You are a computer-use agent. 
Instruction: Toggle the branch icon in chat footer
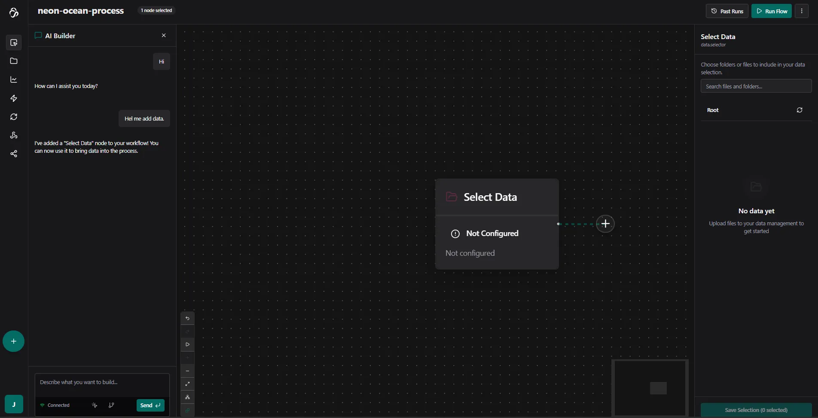point(111,405)
